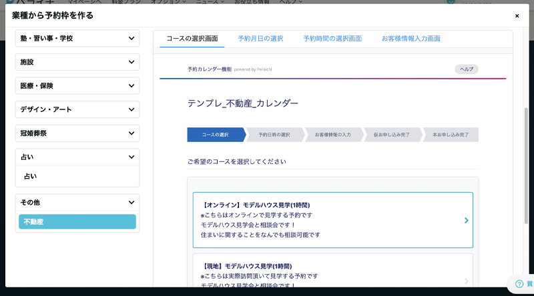This screenshot has width=534, height=296.
Task: Expand the デザイン・アート category chevron
Action: tap(131, 109)
